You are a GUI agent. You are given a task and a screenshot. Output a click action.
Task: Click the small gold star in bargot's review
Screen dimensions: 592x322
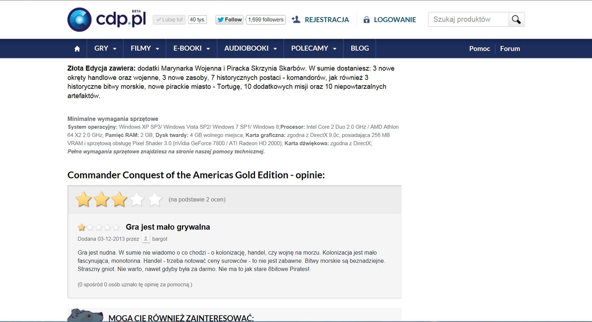(x=82, y=227)
